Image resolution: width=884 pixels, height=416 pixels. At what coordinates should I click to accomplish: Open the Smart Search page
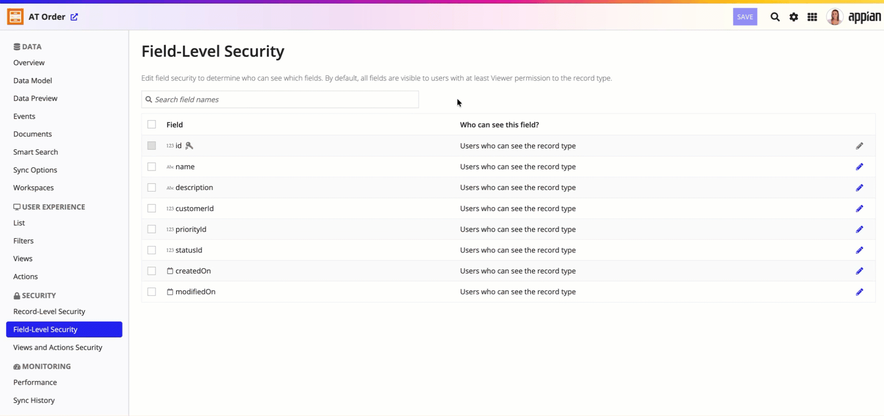[35, 152]
